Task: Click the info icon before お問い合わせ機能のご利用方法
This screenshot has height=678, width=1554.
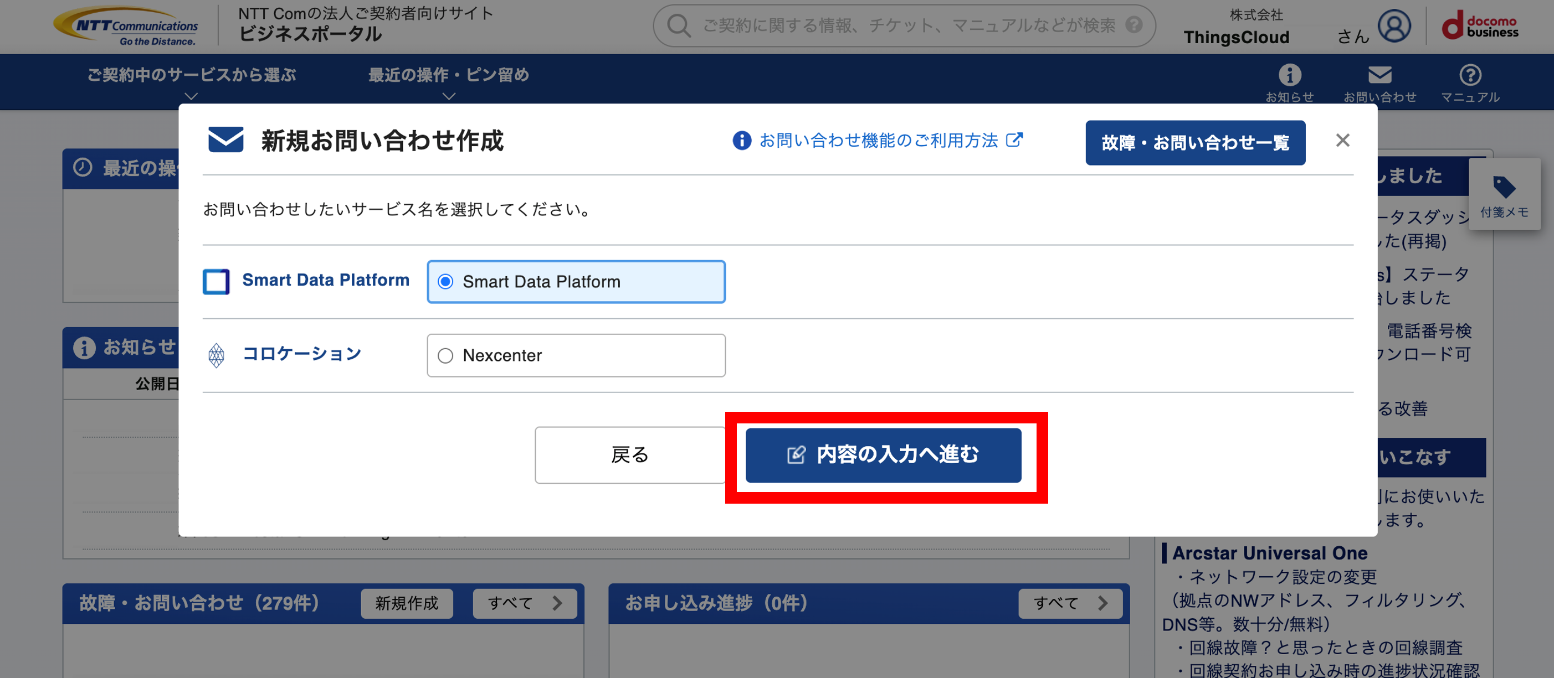Action: pyautogui.click(x=741, y=141)
